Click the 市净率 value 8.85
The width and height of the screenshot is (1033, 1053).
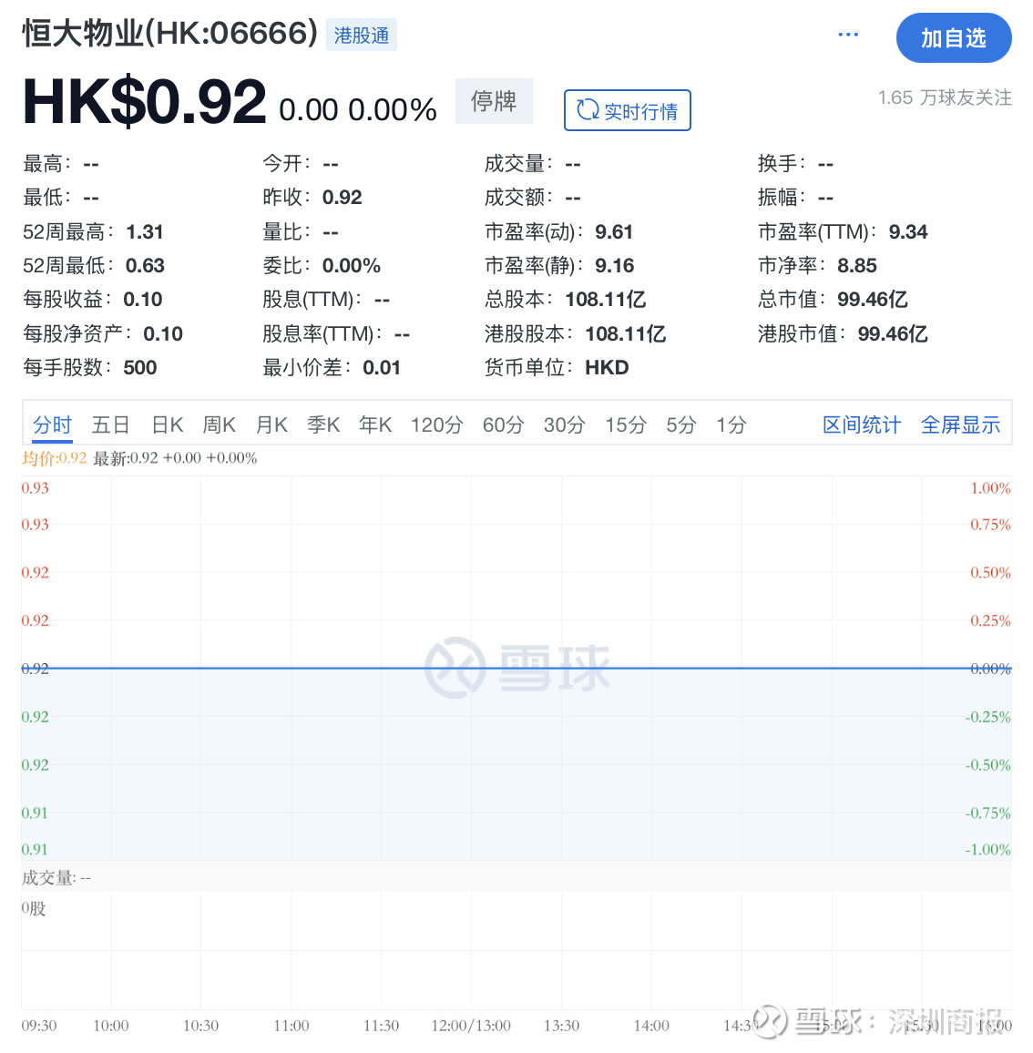pos(857,266)
